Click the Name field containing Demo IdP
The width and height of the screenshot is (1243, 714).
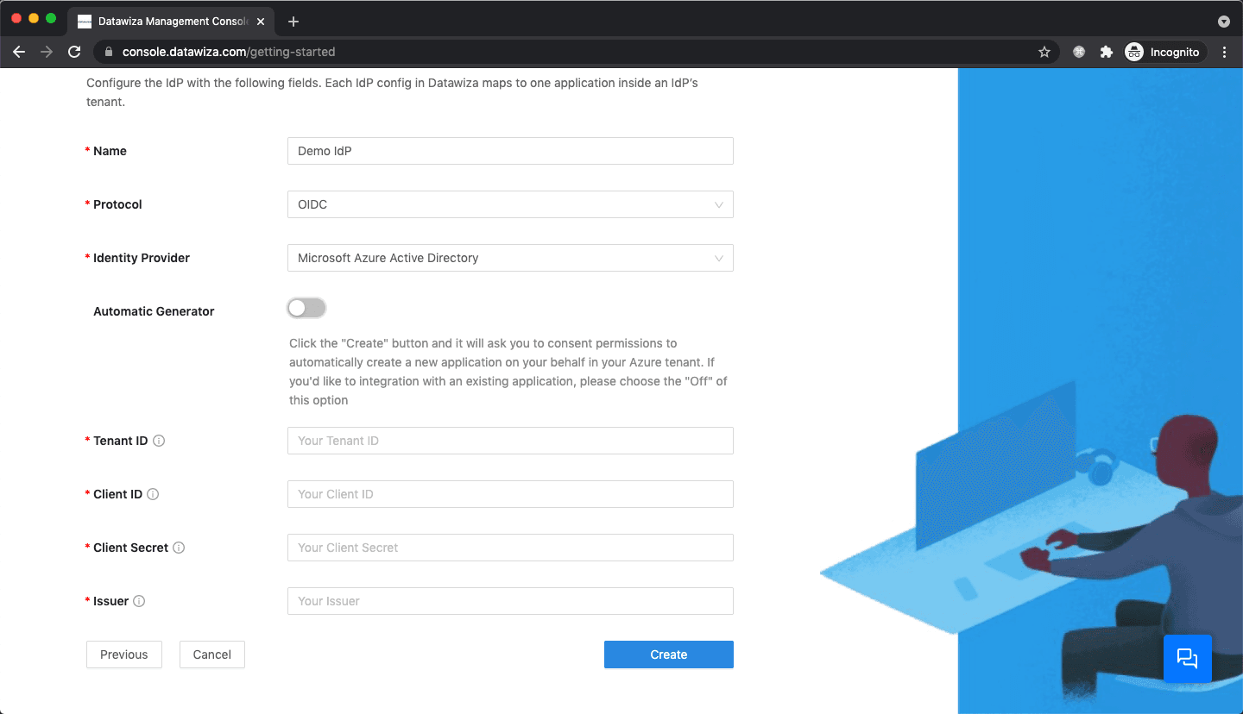510,151
